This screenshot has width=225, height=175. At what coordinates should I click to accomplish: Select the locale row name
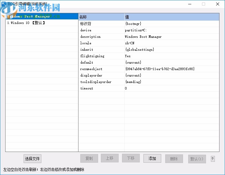[86, 43]
